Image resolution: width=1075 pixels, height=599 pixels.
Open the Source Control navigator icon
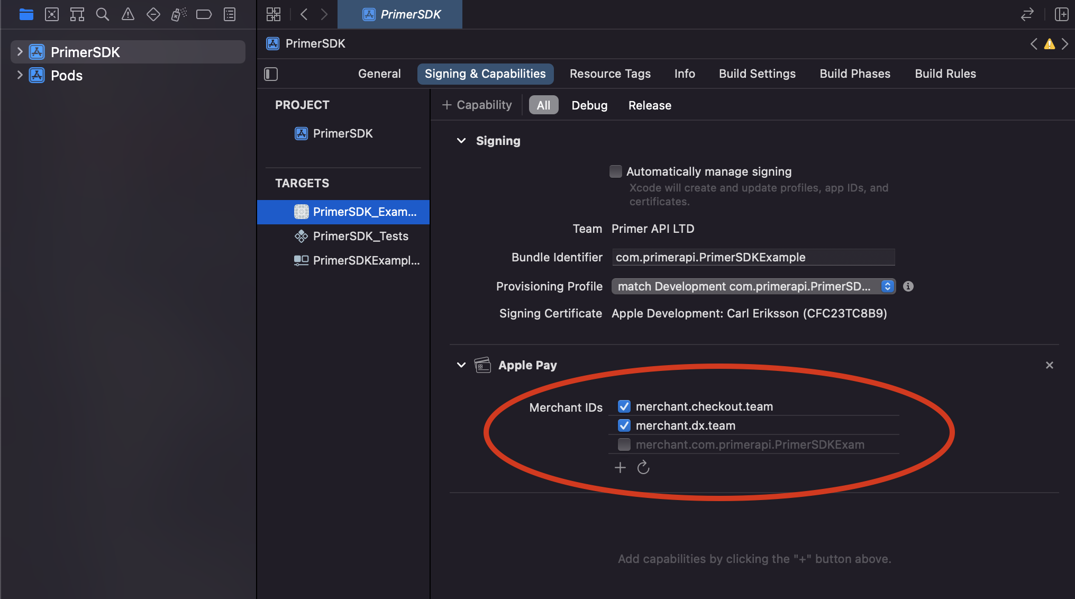click(52, 14)
